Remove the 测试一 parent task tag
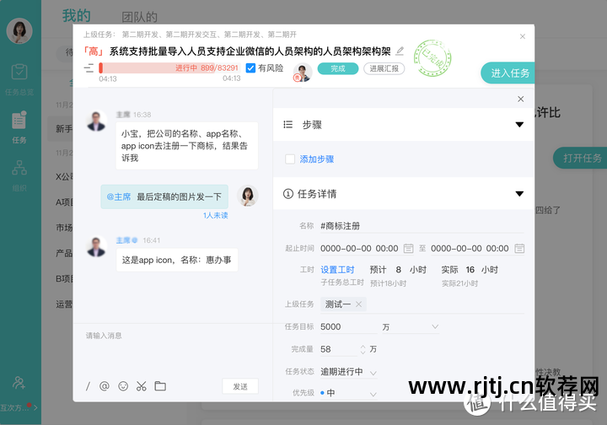Viewport: 607px width, 425px height. pyautogui.click(x=358, y=304)
